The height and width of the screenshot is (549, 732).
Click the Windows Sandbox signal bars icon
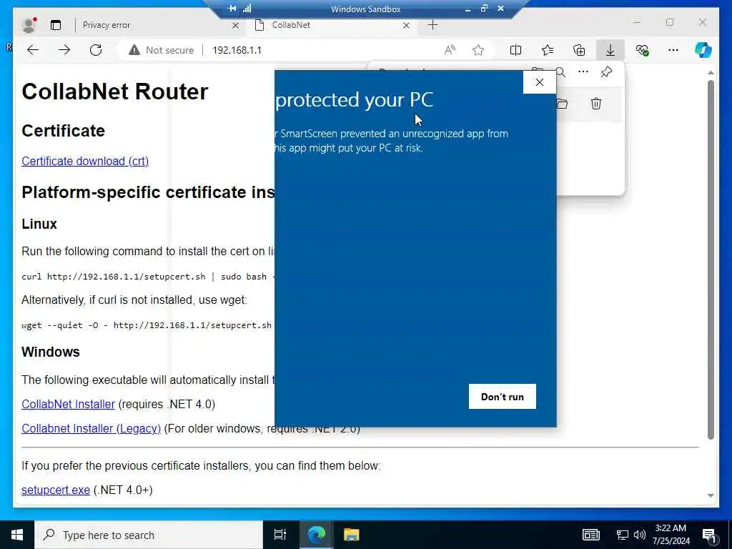[x=247, y=9]
